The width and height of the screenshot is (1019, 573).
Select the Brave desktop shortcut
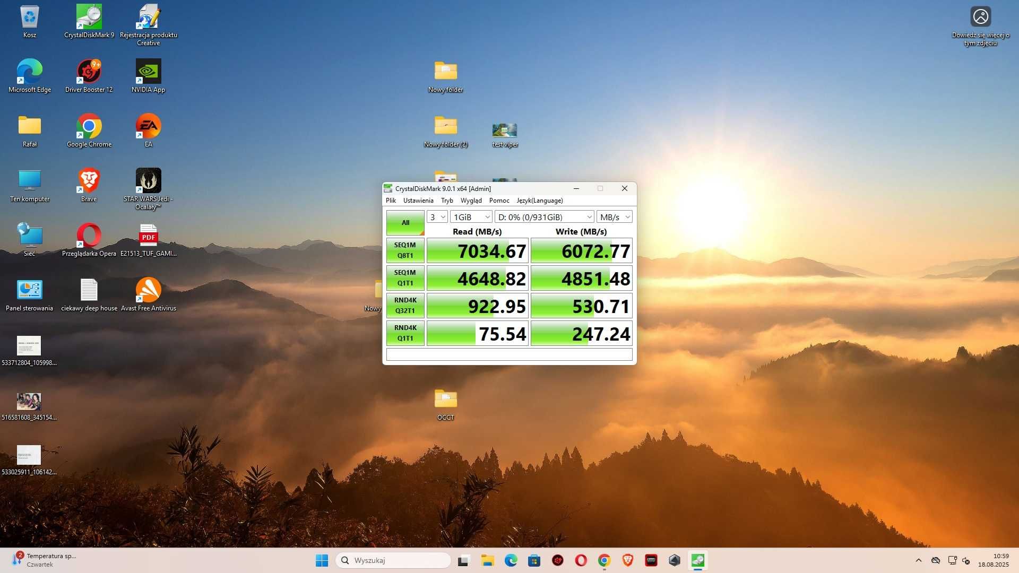(89, 186)
